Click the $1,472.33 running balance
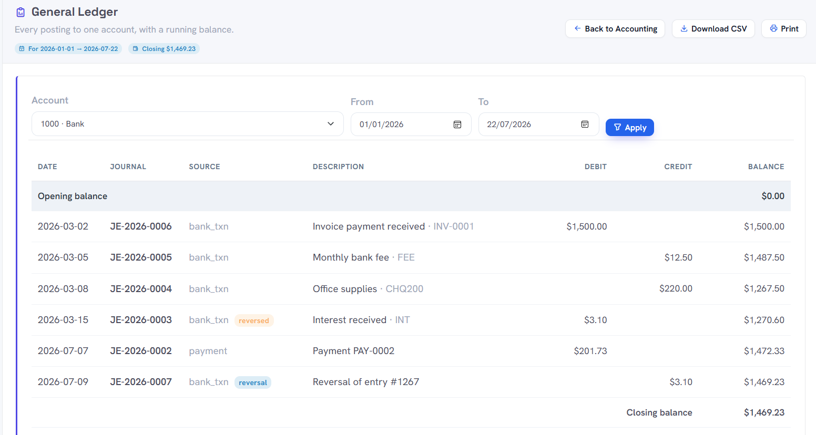Image resolution: width=816 pixels, height=435 pixels. (764, 351)
